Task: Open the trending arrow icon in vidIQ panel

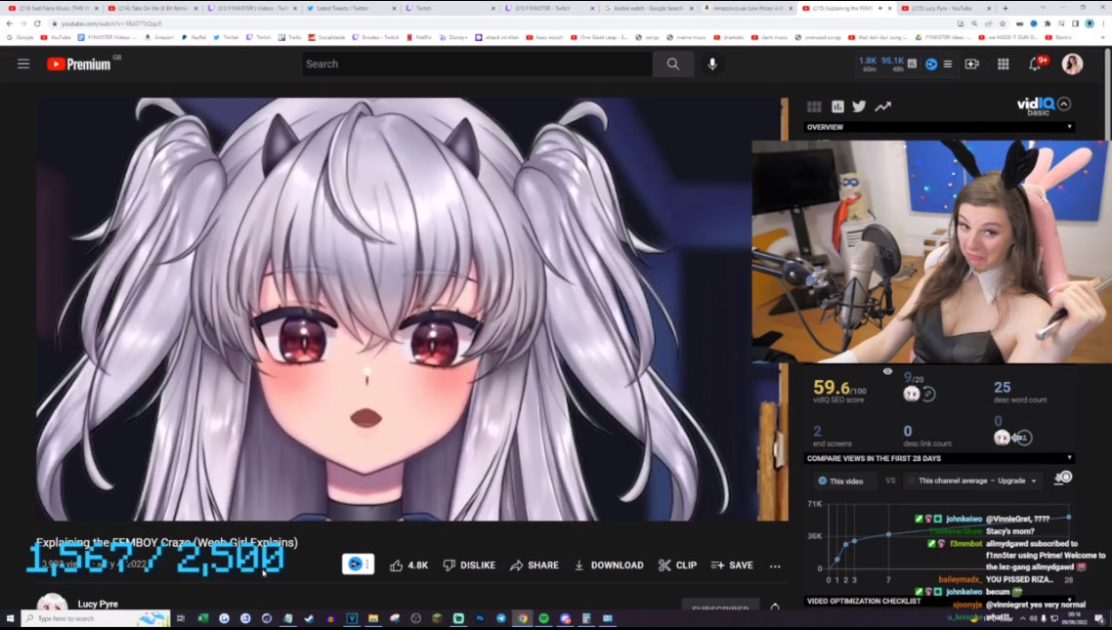Action: (x=882, y=106)
